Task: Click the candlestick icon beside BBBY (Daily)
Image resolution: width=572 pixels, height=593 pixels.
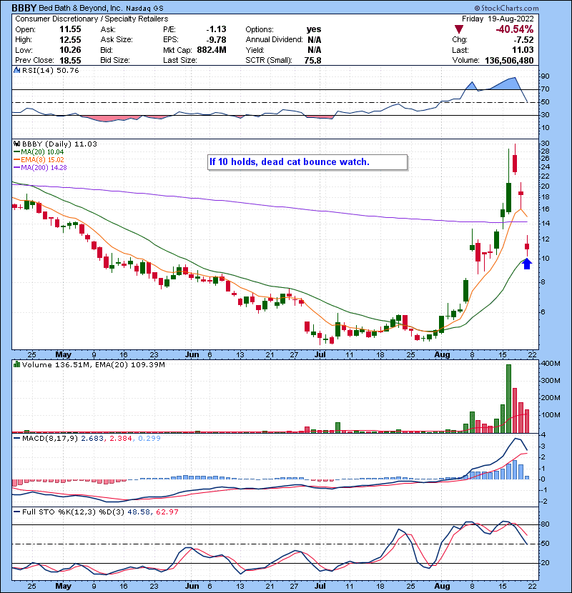Action: [x=17, y=144]
